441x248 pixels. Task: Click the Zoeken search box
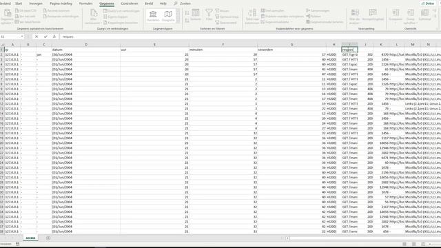click(183, 3)
